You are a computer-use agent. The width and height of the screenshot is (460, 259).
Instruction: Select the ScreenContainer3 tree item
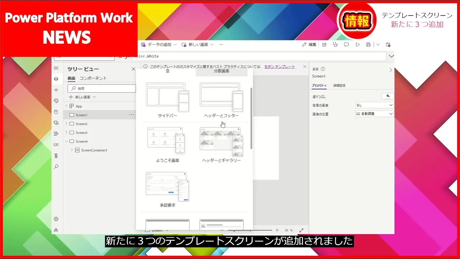click(x=100, y=150)
